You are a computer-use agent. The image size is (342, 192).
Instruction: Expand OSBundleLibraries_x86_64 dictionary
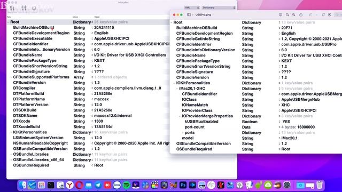(11, 160)
